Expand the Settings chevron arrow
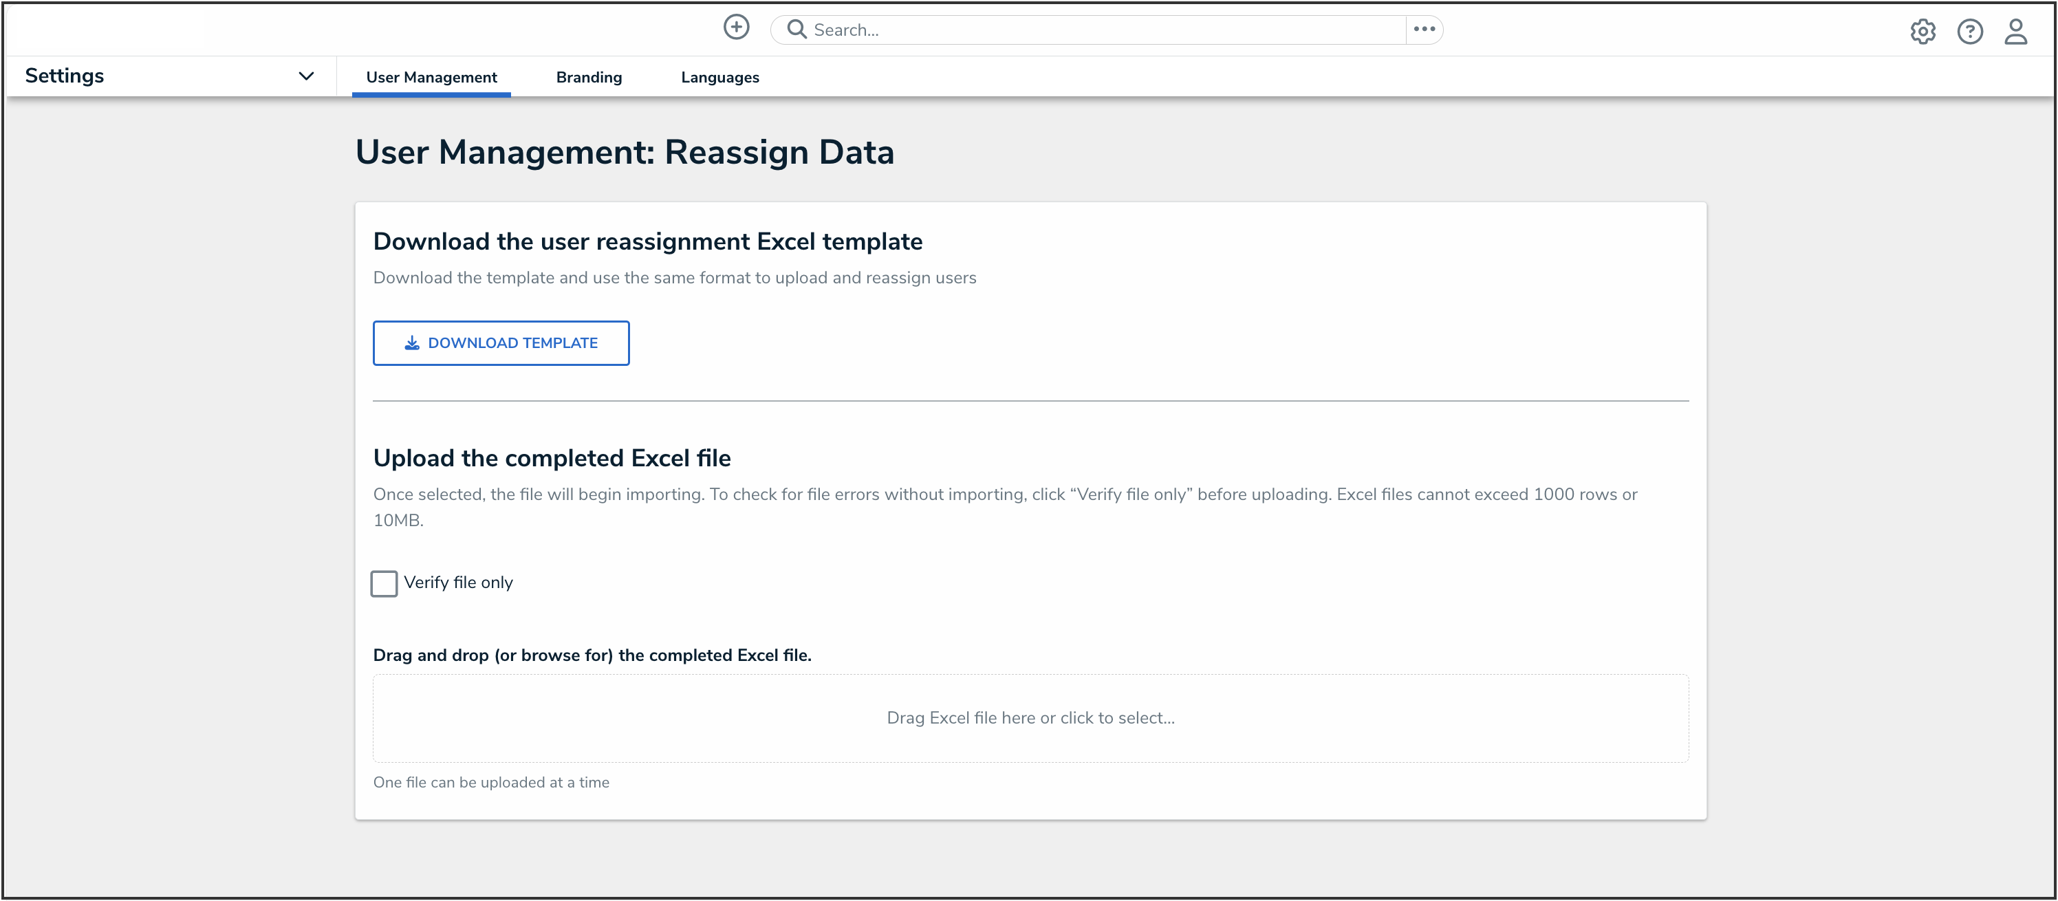2058x901 pixels. [x=306, y=76]
